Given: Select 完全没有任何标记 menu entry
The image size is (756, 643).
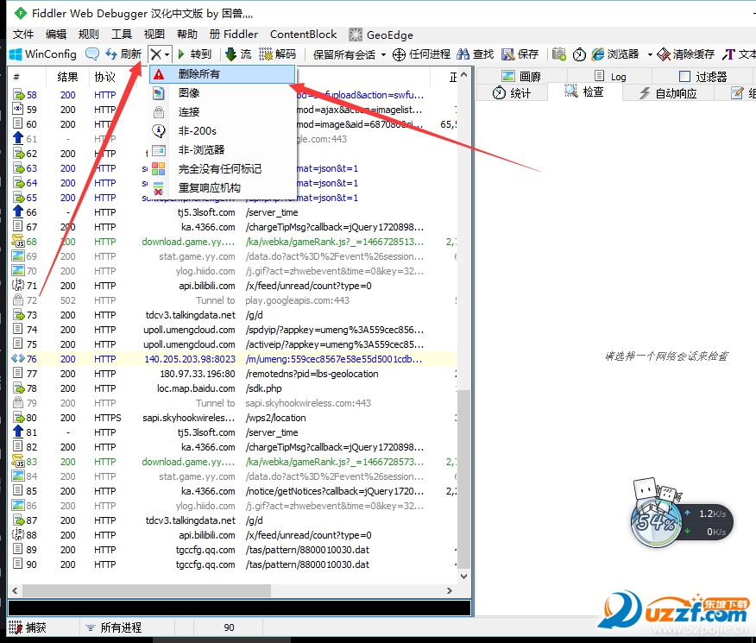Looking at the screenshot, I should [222, 168].
